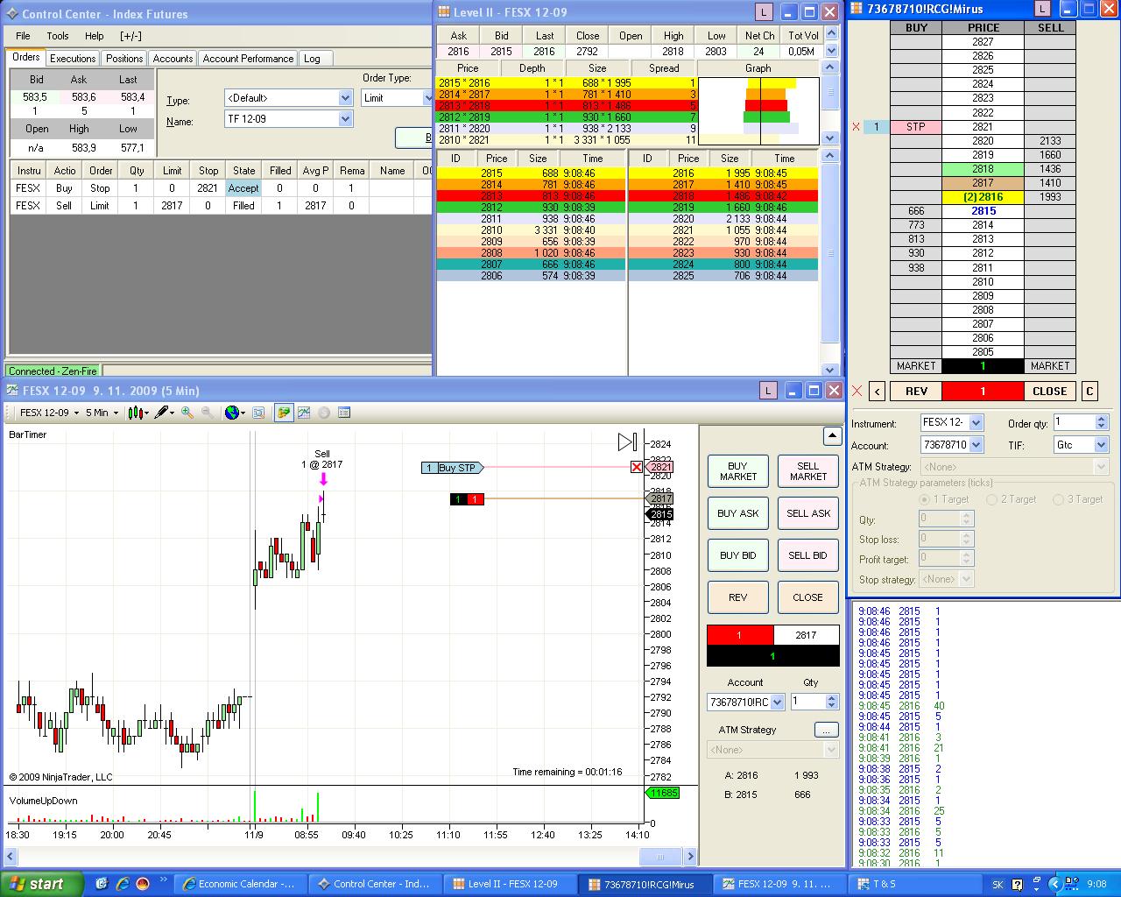The image size is (1121, 897).
Task: Click the CLOSE button in SuperDOM
Action: (x=1049, y=392)
